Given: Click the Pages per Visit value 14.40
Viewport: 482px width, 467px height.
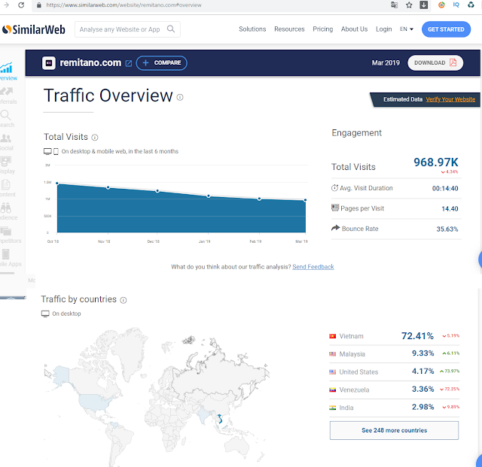Looking at the screenshot, I should (x=450, y=209).
